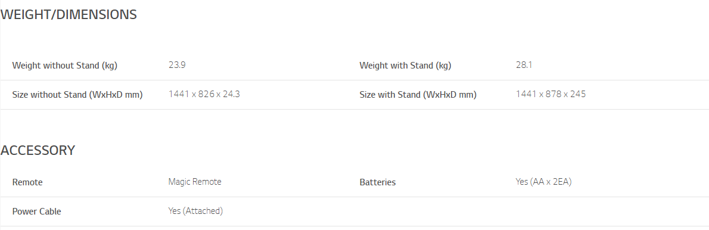The height and width of the screenshot is (230, 709).
Task: Click the Magic Remote value
Action: 195,182
